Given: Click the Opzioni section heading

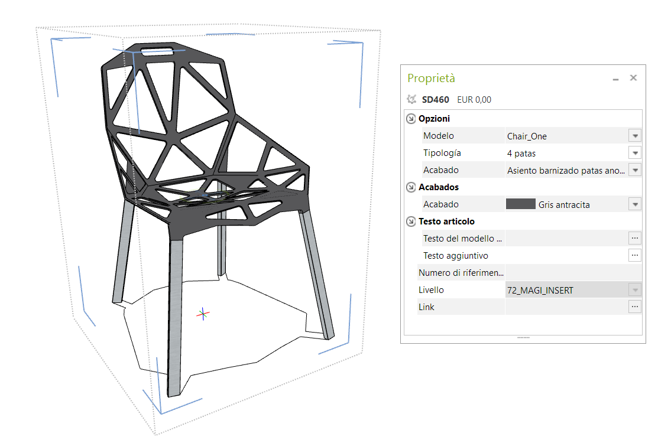Looking at the screenshot, I should pos(434,119).
